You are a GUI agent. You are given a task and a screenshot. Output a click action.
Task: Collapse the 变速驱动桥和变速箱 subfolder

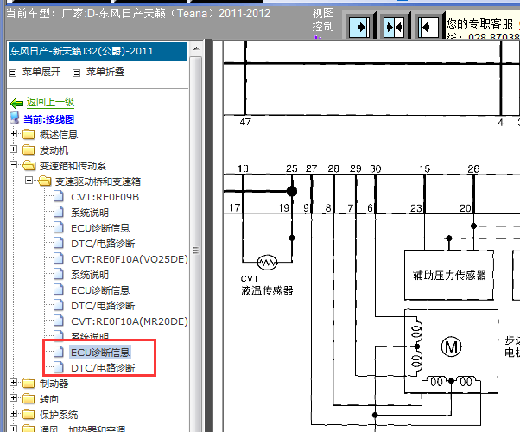point(29,181)
